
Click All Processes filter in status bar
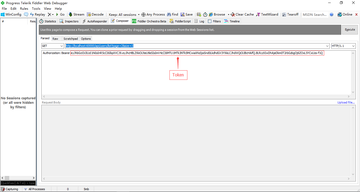(34, 189)
